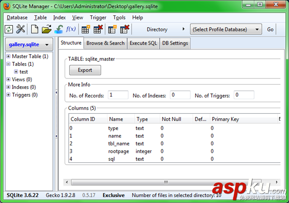Screen dimensions: 289x203
Task: Open the Select Profile Database dropdown
Action: click(x=226, y=29)
